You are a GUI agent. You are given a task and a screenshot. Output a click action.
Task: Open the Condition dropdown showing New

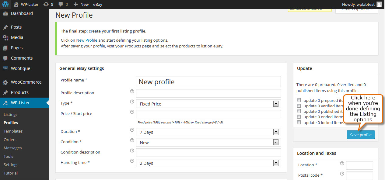[208, 142]
